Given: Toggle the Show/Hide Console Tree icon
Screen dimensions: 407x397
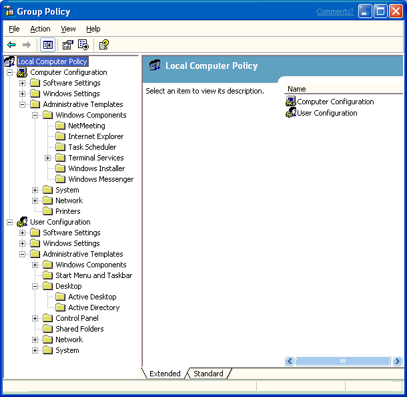Looking at the screenshot, I should coord(48,45).
